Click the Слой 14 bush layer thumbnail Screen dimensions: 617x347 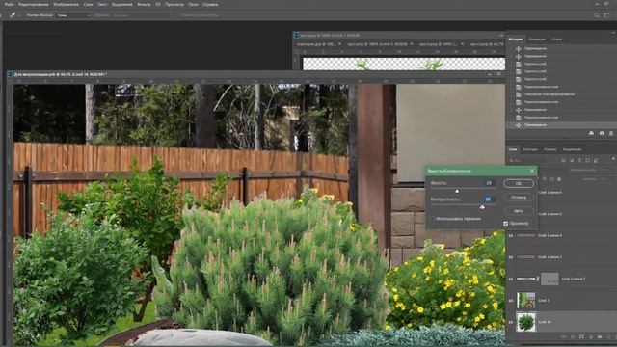coord(526,322)
